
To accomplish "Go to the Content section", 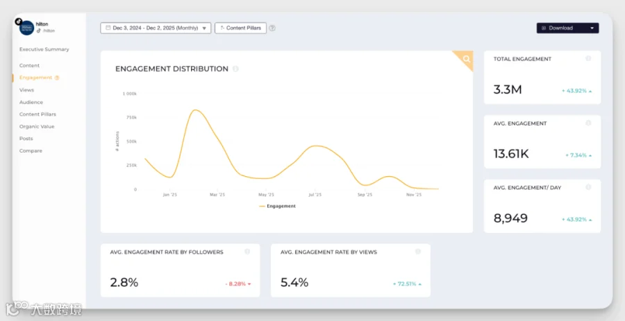I will [29, 66].
